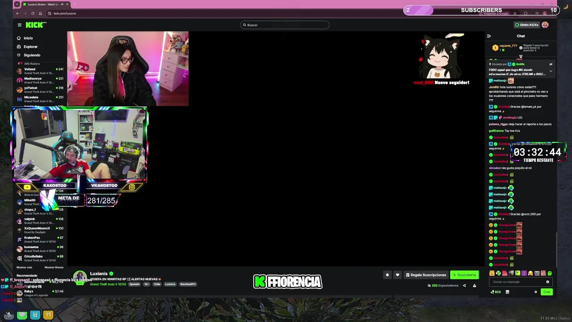Screen dimensions: 572x322
Task: Select the 18+ tag
Action: point(147,284)
